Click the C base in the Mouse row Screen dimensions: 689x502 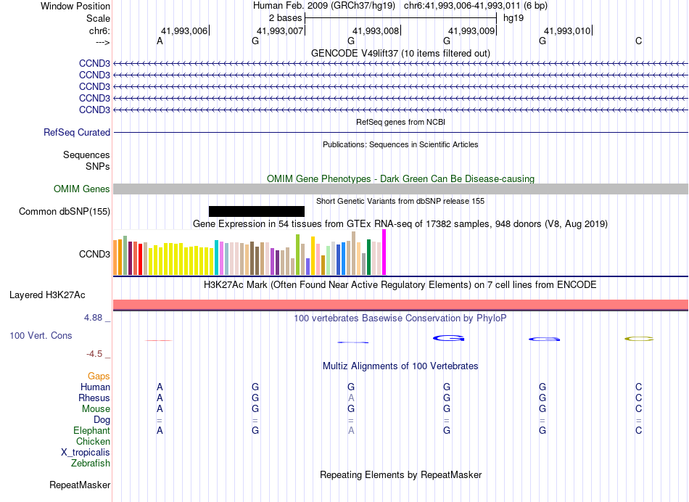coord(638,409)
